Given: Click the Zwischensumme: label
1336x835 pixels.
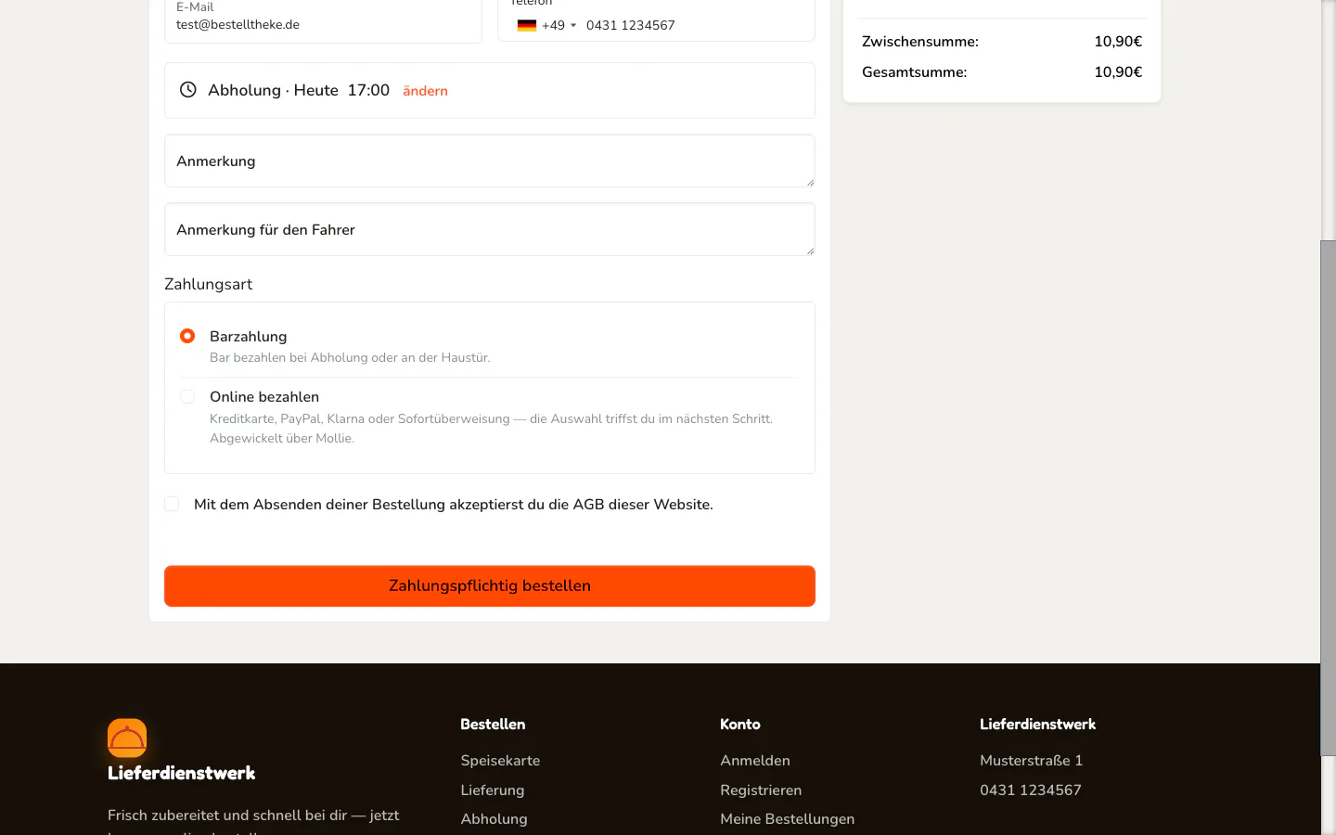Looking at the screenshot, I should coord(920,42).
